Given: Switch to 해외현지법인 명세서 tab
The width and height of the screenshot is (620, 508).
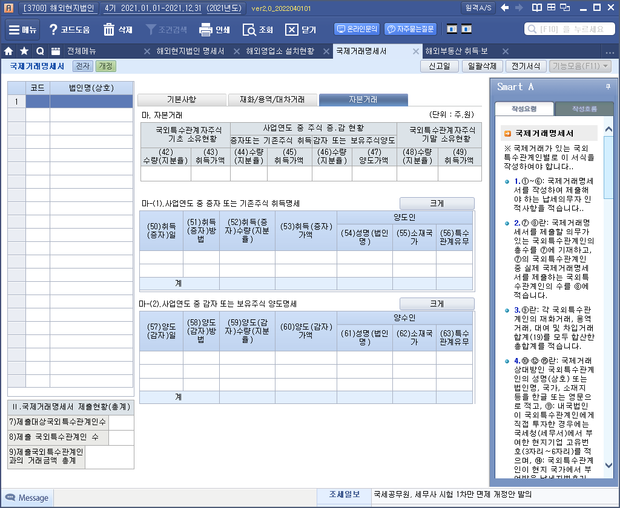Looking at the screenshot, I should tap(190, 51).
